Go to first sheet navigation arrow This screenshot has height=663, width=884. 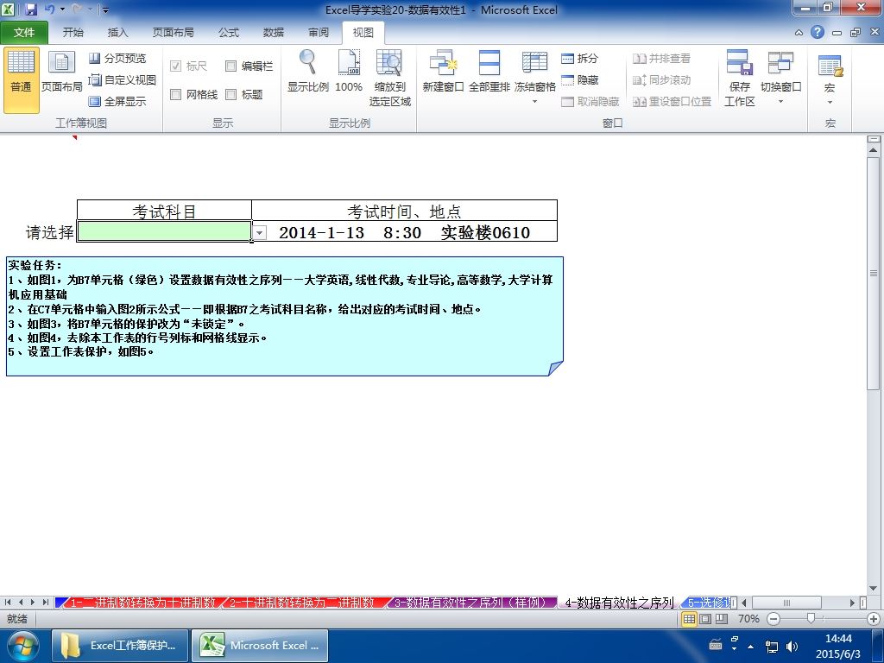pos(8,603)
